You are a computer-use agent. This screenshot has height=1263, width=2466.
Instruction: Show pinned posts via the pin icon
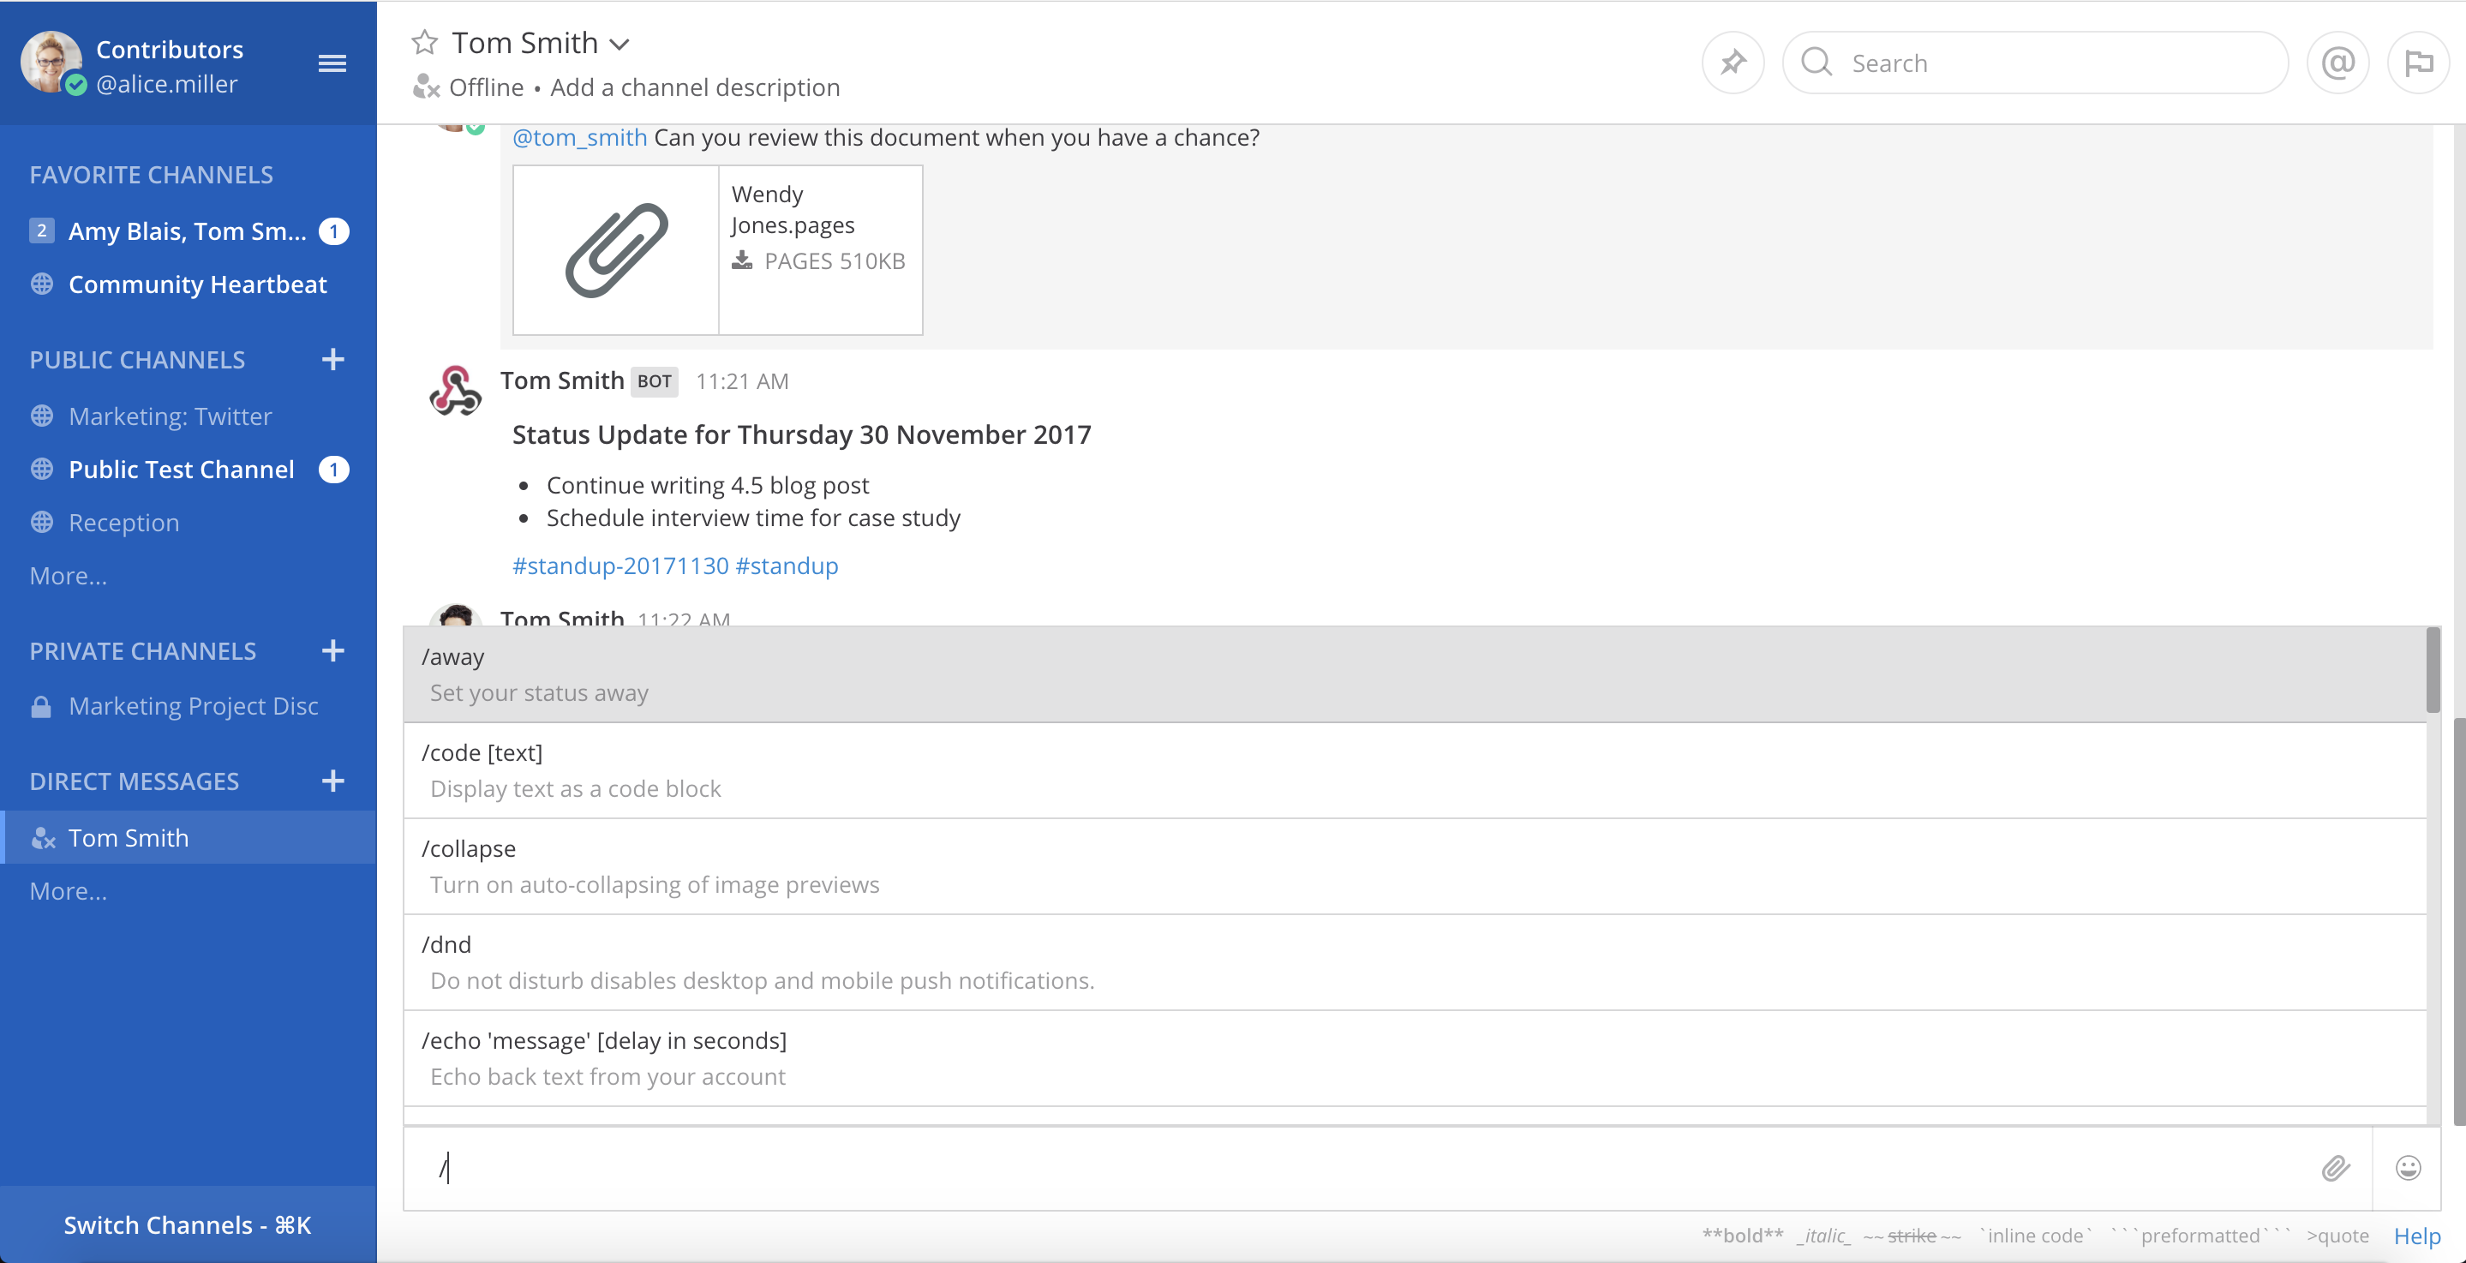1732,63
